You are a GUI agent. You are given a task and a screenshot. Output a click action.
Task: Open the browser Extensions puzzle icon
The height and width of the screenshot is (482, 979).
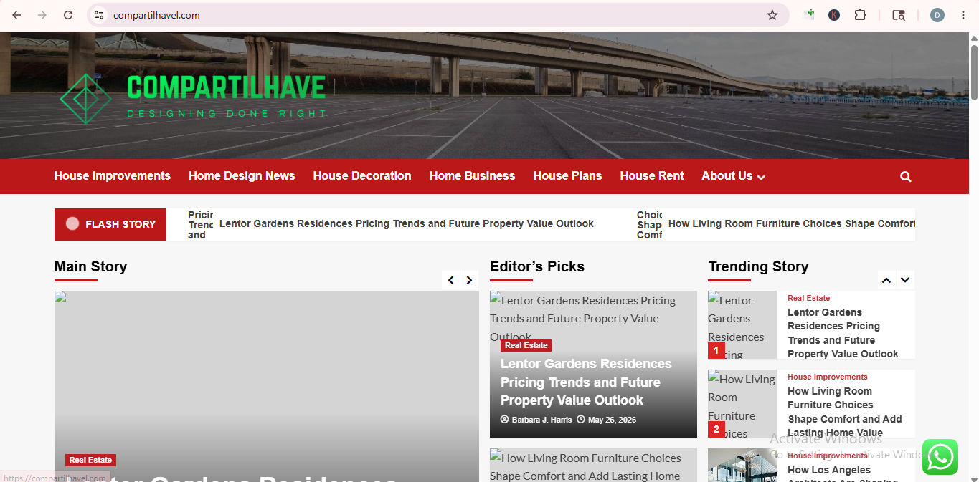pyautogui.click(x=860, y=15)
